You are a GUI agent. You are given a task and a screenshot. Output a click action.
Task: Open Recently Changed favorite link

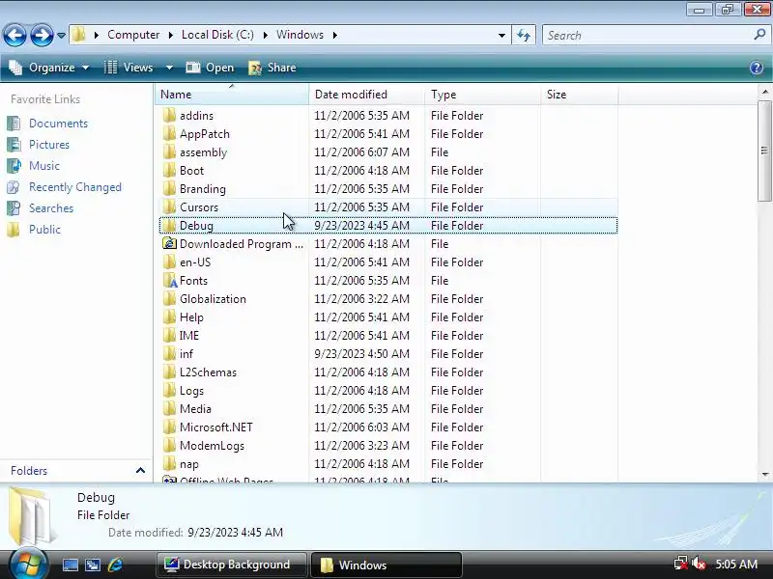point(75,187)
